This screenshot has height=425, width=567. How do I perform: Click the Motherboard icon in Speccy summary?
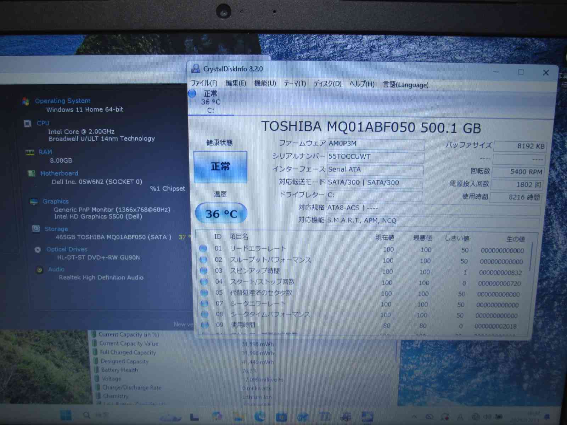(x=32, y=174)
